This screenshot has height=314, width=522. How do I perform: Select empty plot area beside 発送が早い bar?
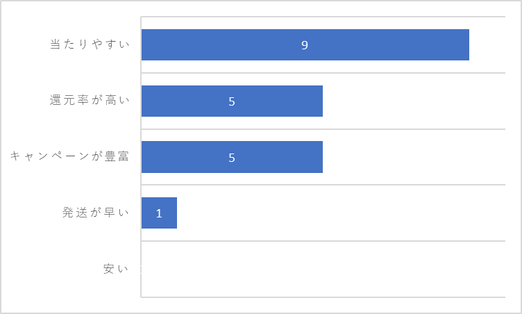point(342,213)
